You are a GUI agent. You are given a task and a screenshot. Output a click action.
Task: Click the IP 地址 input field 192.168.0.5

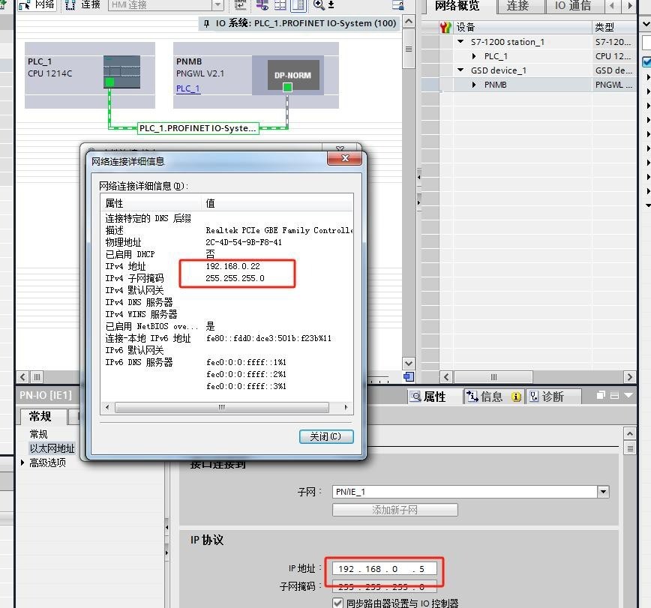pos(385,568)
